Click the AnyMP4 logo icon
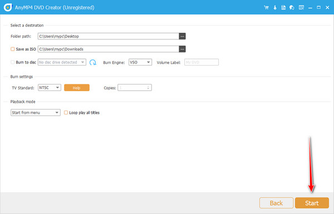The image size is (334, 214). coord(8,8)
